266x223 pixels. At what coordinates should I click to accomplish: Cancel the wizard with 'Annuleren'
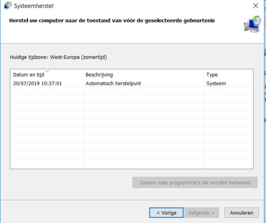[x=241, y=213]
